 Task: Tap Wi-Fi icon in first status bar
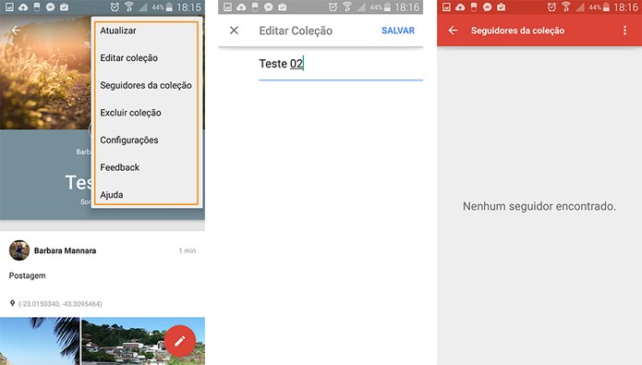point(129,6)
